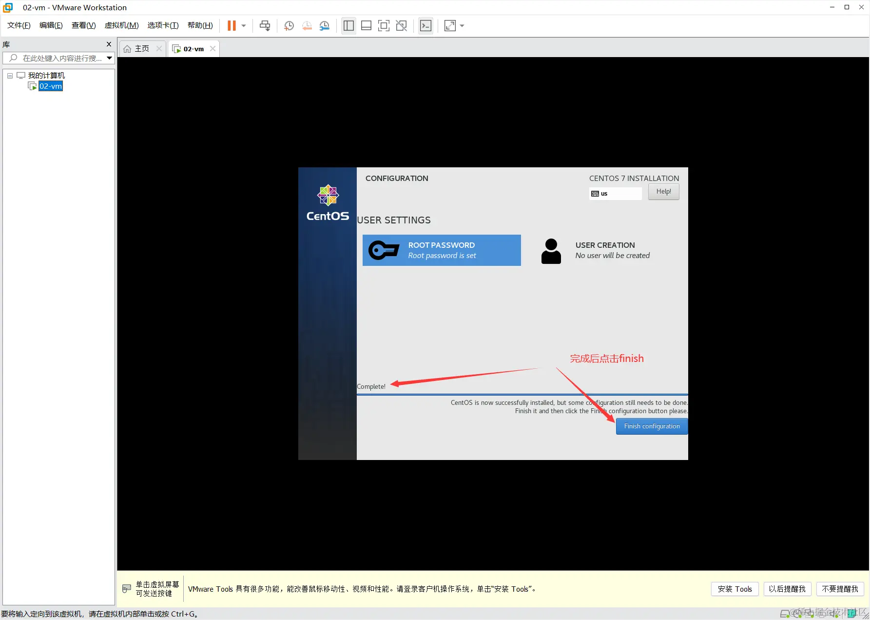Select the 02-vm entry in library

51,86
